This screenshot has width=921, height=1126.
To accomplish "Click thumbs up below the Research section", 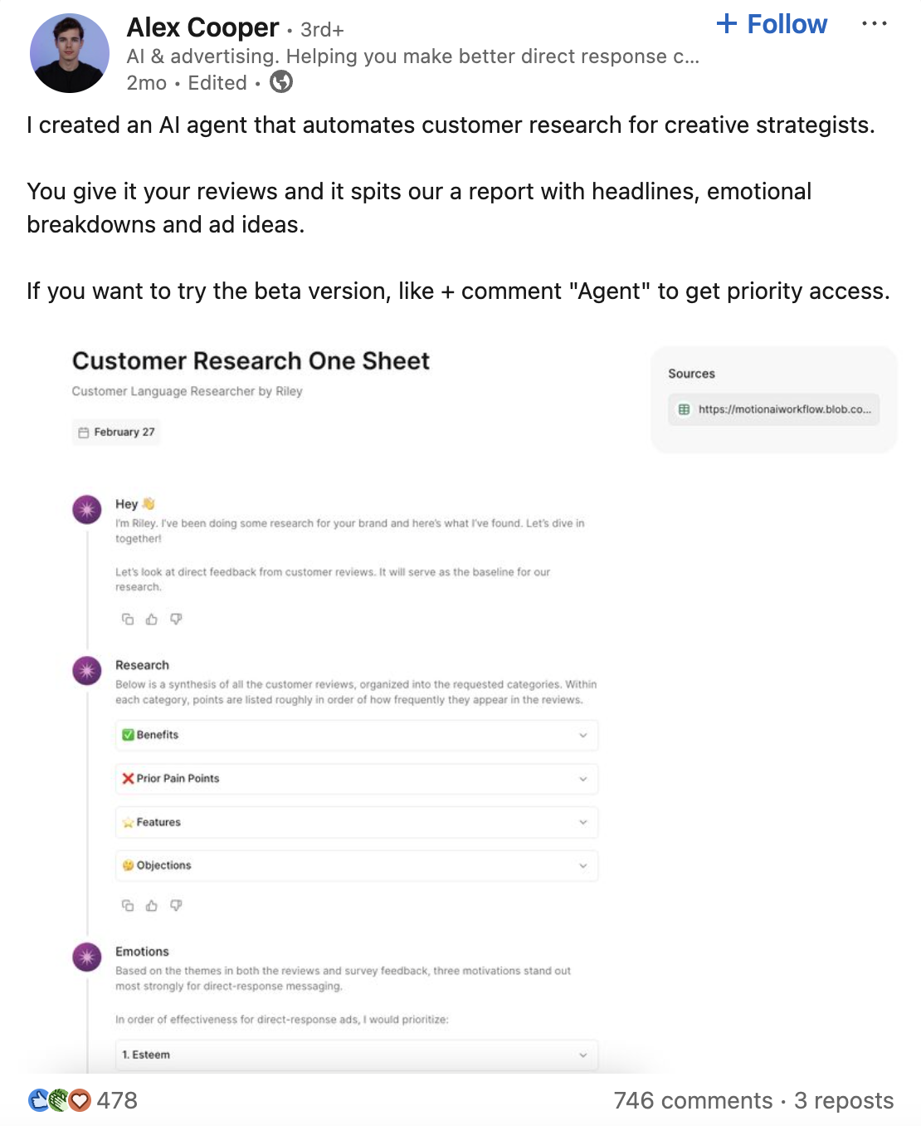I will click(152, 906).
